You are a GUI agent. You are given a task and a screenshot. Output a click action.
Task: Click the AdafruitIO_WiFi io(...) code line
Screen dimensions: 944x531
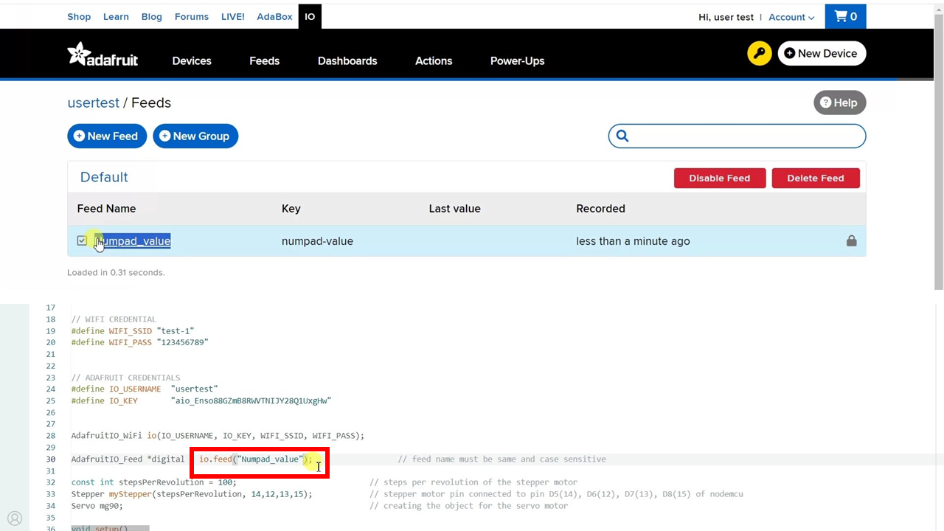[218, 436]
